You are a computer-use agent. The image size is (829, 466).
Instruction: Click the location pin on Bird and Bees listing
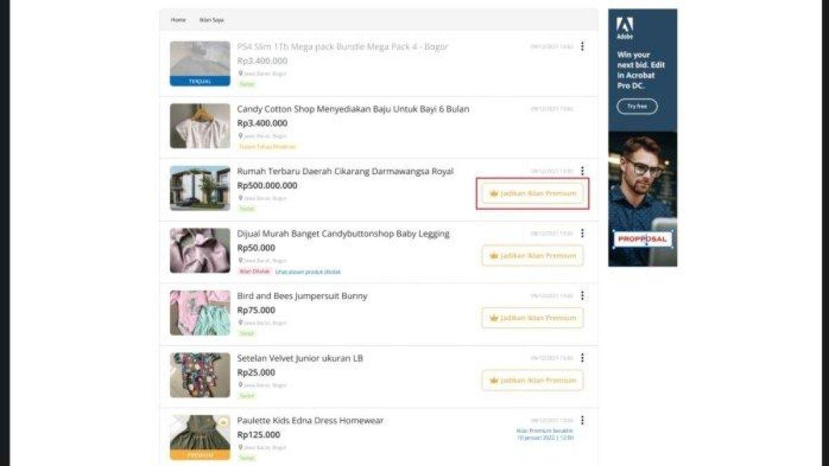point(241,323)
